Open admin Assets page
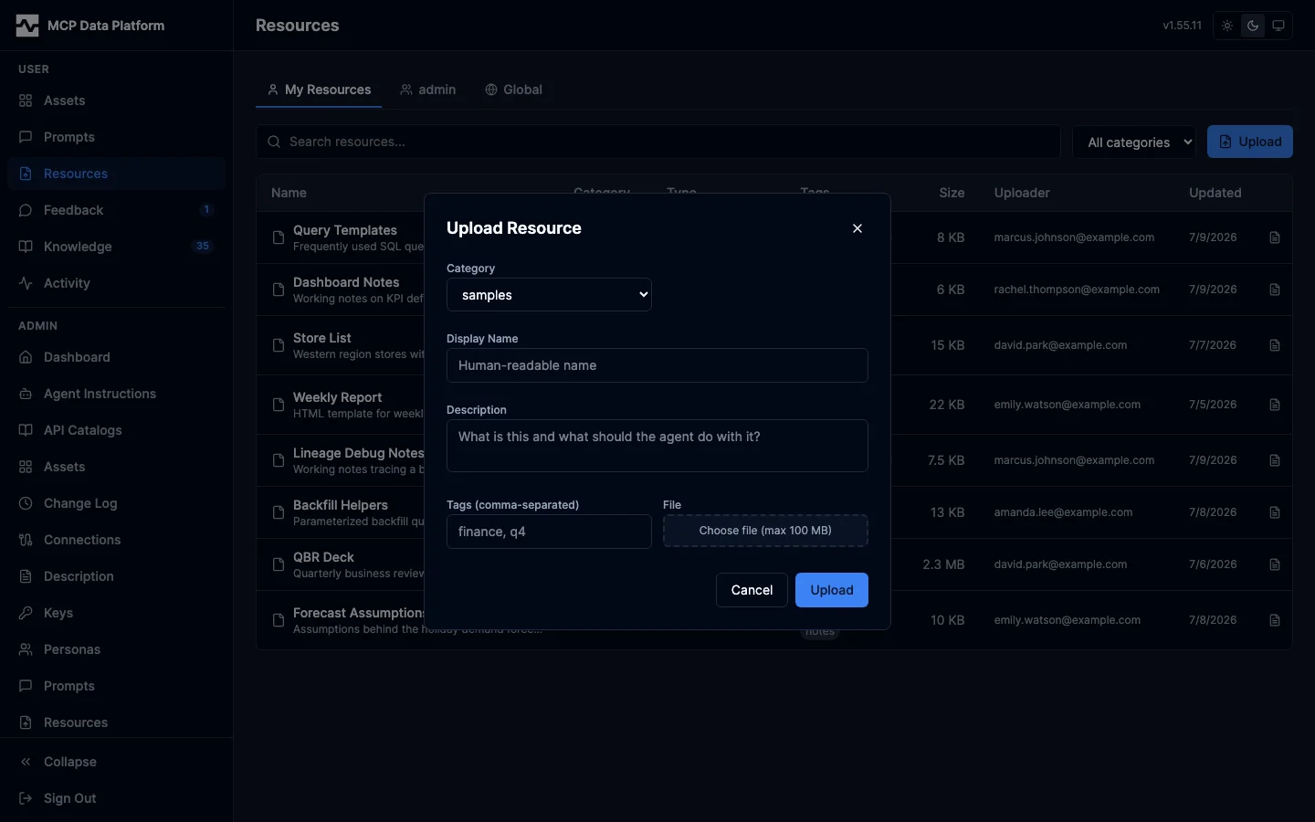 tap(116, 467)
